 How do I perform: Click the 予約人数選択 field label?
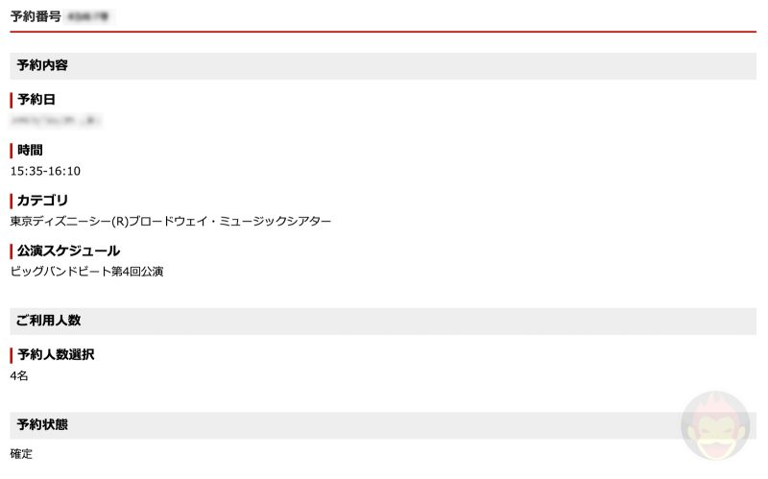(56, 355)
